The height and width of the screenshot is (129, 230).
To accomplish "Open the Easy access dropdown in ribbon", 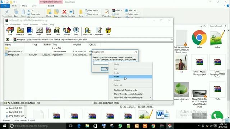I will click(x=93, y=14).
